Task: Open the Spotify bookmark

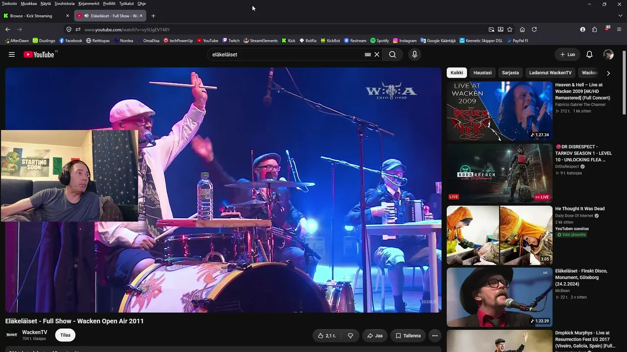Action: 380,41
